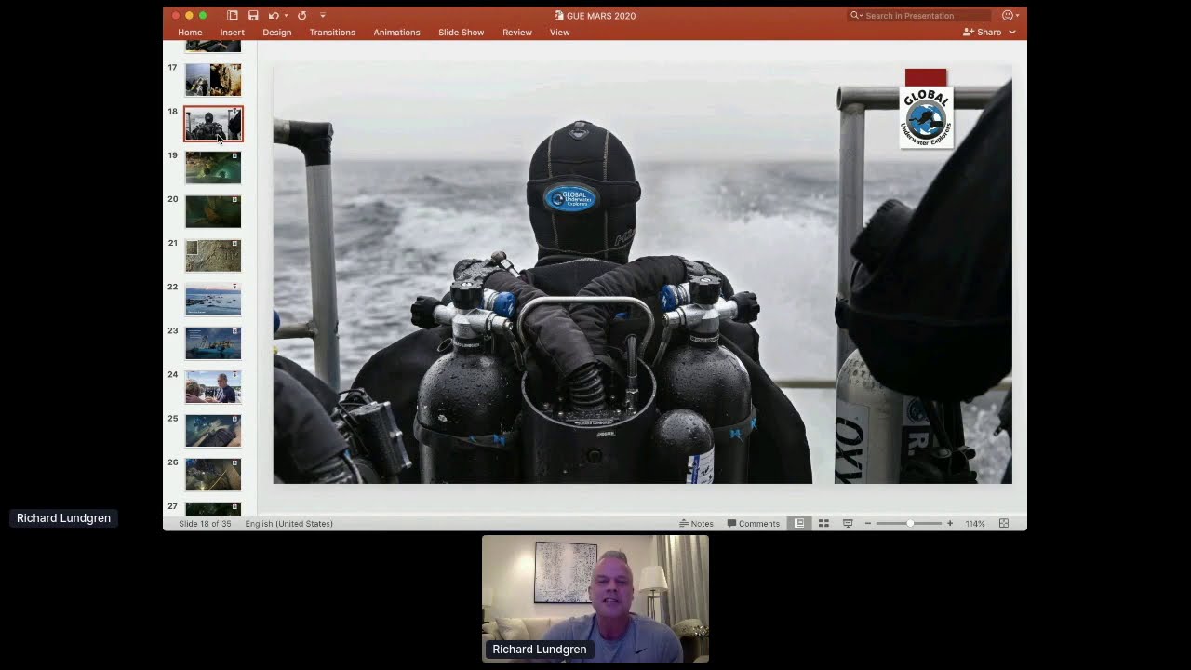The height and width of the screenshot is (670, 1191).
Task: Switch to the Review tab
Action: point(517,33)
